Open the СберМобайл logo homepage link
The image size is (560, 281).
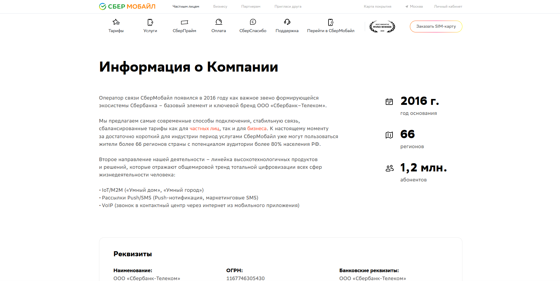[127, 6]
